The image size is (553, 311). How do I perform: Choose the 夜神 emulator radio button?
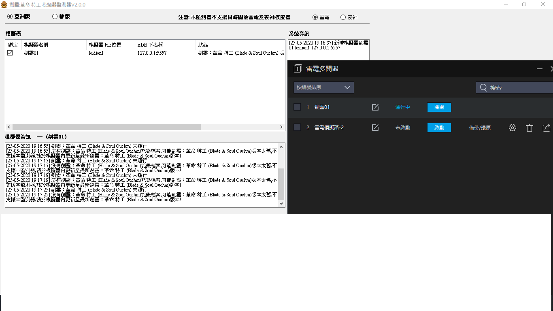[x=349, y=17]
